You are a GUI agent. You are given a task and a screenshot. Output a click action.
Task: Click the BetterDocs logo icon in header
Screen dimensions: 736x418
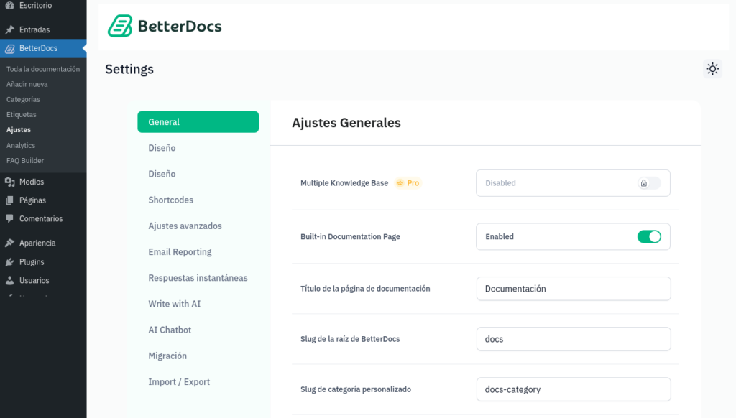point(120,26)
